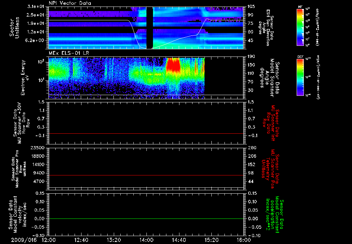Screen dimensions: 352x244
Task: Click the '14:40' time tick label
Action: tap(179, 240)
